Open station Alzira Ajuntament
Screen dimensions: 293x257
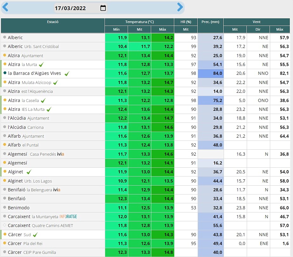point(25,56)
